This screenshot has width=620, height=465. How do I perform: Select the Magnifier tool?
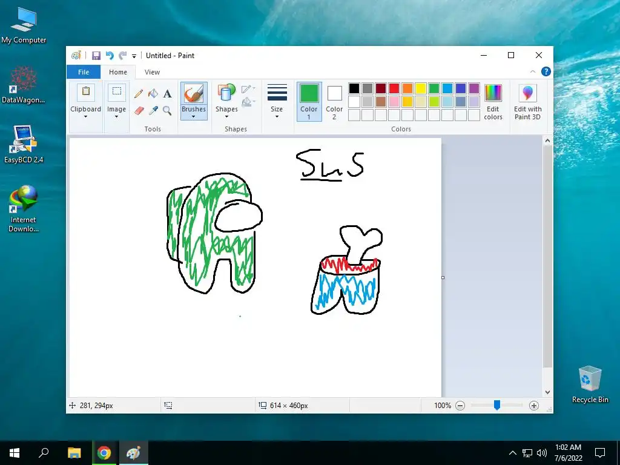(167, 111)
